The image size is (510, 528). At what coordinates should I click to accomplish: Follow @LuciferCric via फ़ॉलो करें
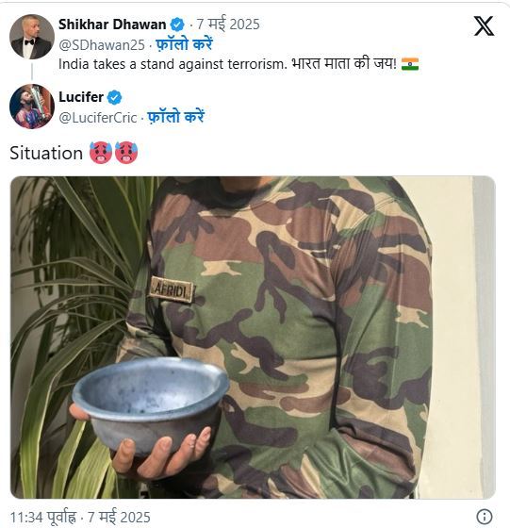click(176, 117)
